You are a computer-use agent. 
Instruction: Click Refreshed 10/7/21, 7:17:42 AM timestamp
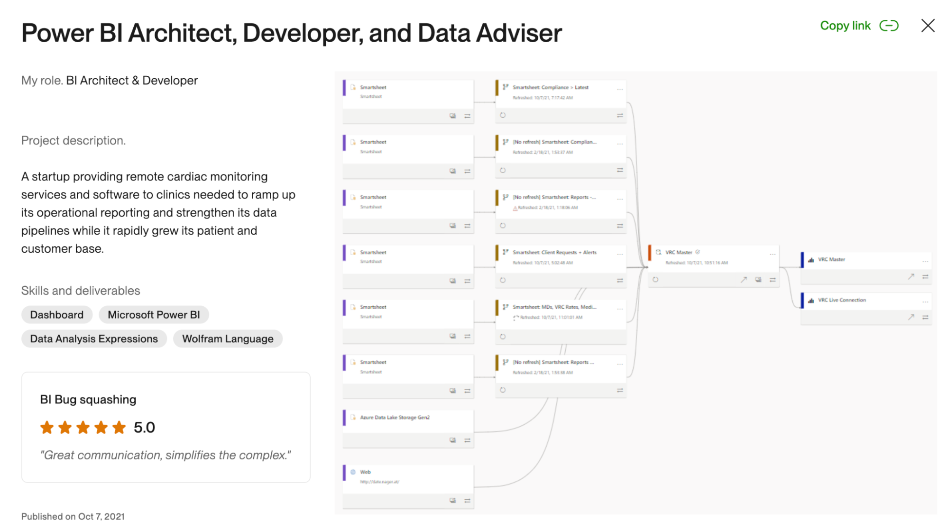click(543, 98)
